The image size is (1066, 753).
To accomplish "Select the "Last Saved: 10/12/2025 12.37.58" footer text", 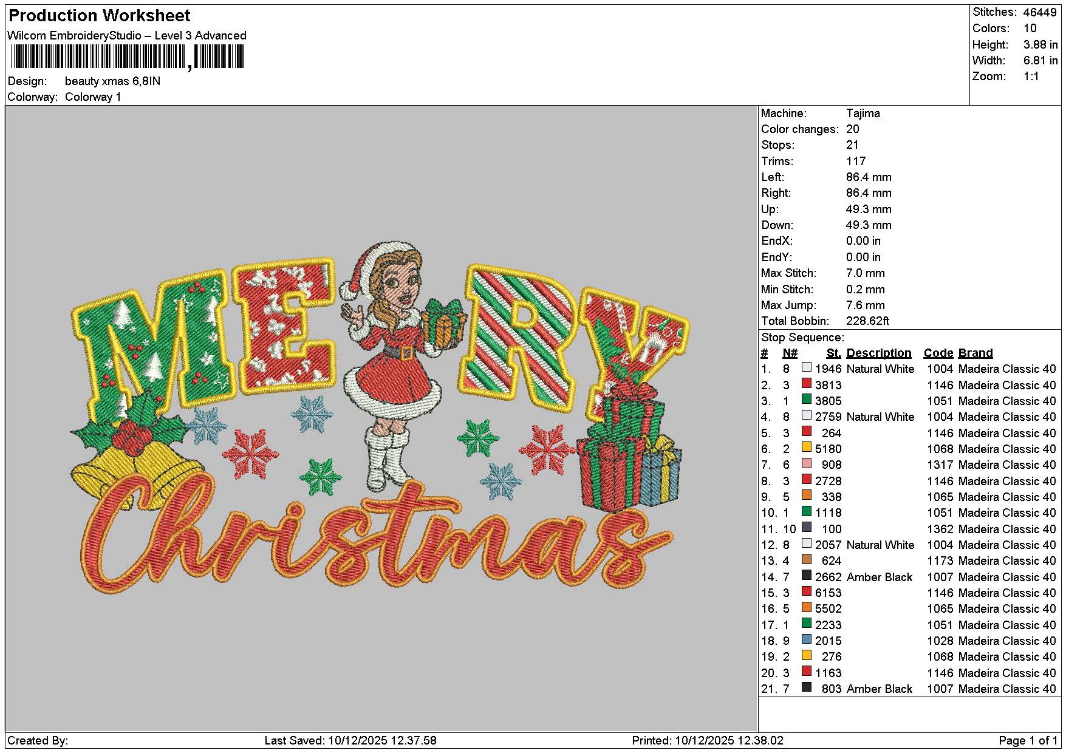I will pyautogui.click(x=350, y=741).
